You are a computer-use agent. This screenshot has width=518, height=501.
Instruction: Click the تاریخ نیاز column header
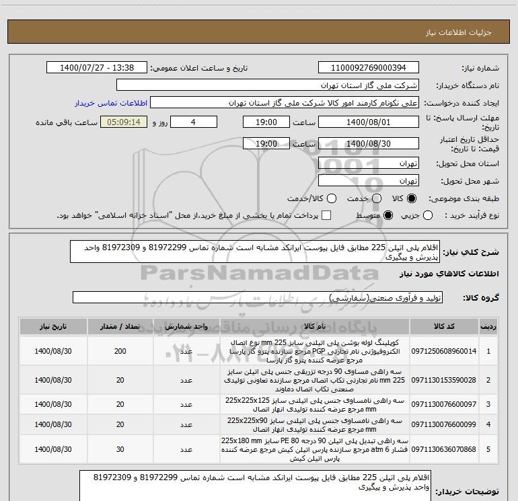click(x=53, y=327)
